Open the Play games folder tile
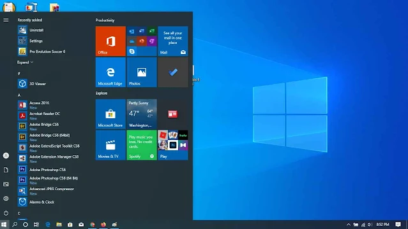The width and height of the screenshot is (408, 229). [x=173, y=145]
